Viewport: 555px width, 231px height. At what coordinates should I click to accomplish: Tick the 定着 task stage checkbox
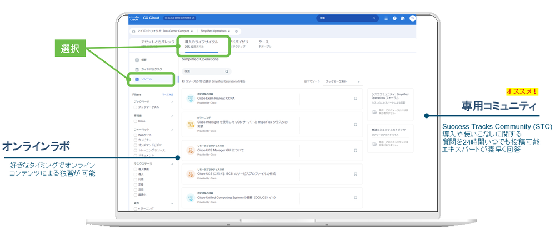tap(135, 184)
